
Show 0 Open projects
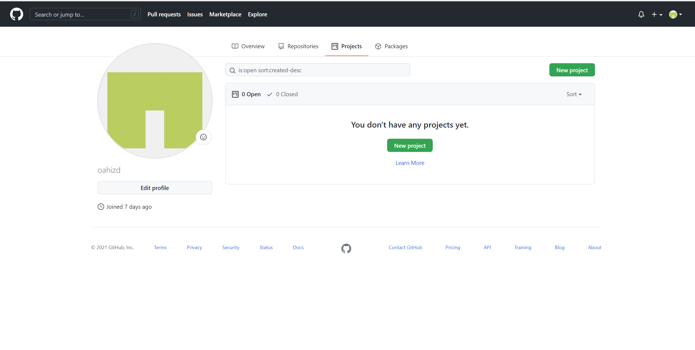click(x=246, y=94)
